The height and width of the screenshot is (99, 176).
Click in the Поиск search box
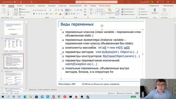pos(97,2)
